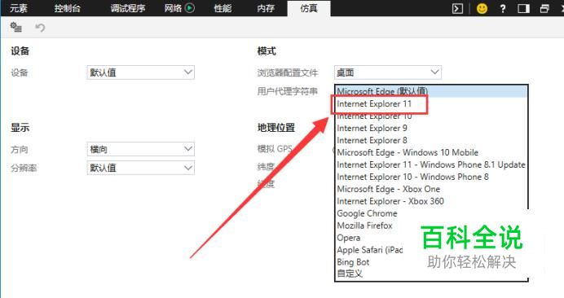564x298 pixels.
Task: Choose Internet Explorer 11 user agent option
Action: click(431, 104)
